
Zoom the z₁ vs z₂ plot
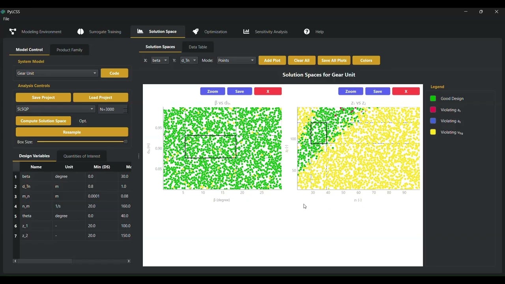pos(351,92)
